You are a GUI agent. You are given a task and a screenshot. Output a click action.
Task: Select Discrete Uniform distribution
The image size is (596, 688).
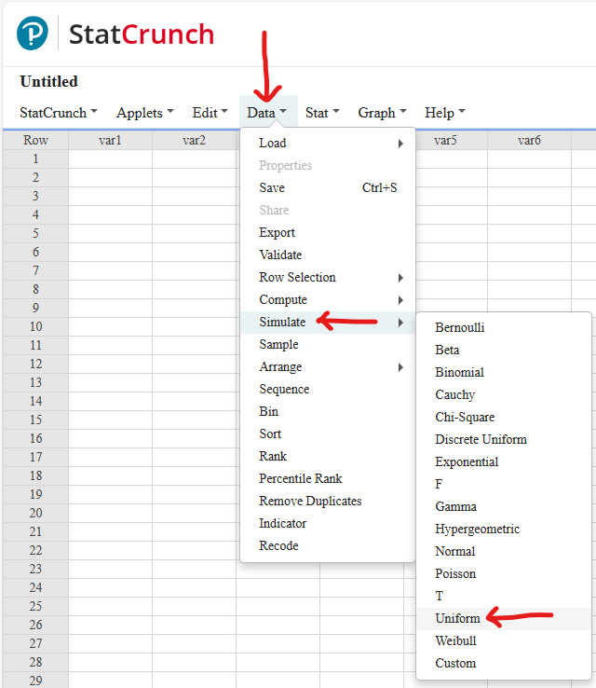pos(504,440)
